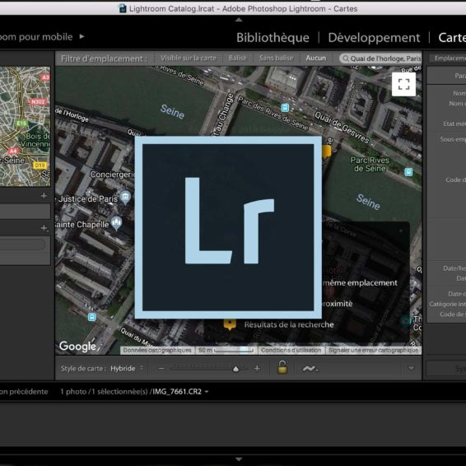This screenshot has height=466, width=466.
Task: Click transit icon right of Parc Rives de Seine
Action: [x=408, y=172]
